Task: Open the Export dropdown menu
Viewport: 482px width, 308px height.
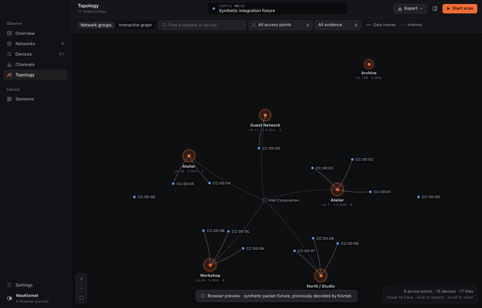Action: click(x=410, y=8)
